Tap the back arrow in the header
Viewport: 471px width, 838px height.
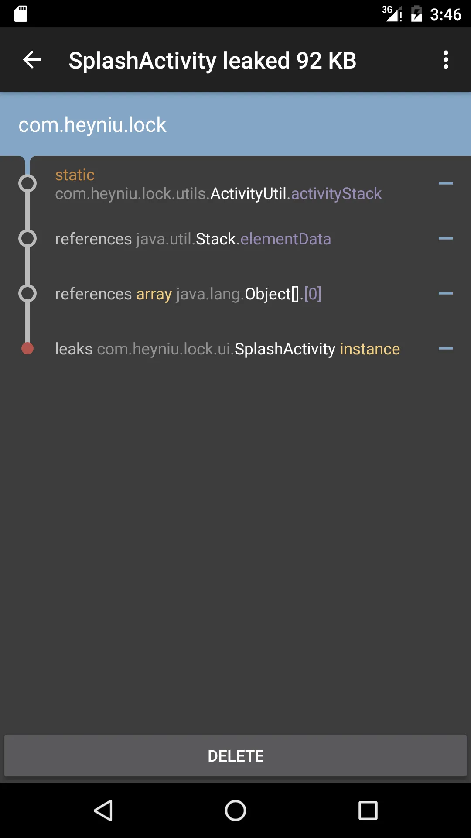point(32,60)
